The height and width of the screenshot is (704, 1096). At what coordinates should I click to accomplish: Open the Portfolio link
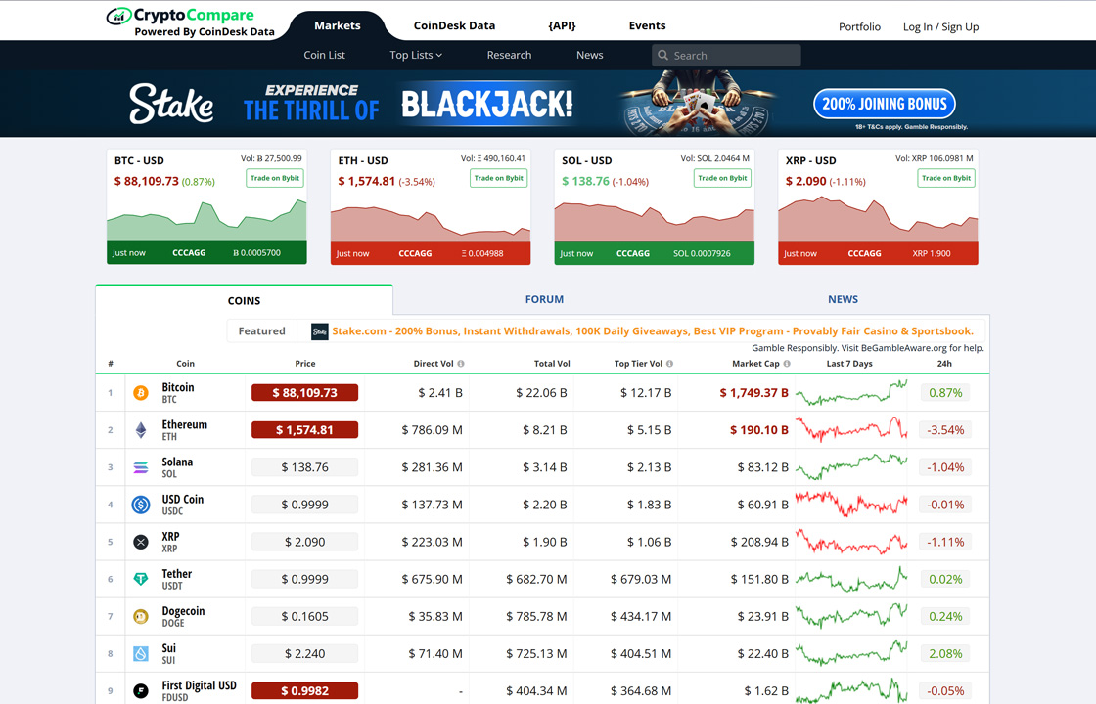coord(860,27)
